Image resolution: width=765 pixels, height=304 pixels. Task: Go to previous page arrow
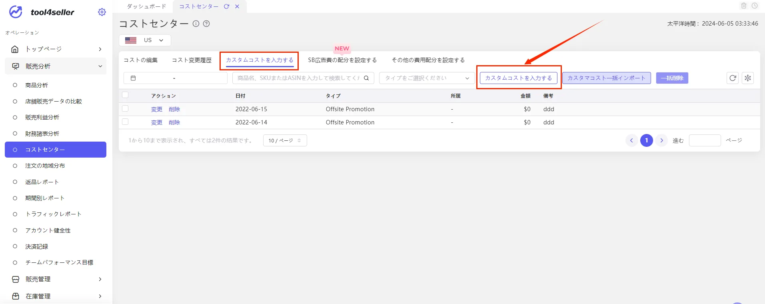[631, 140]
